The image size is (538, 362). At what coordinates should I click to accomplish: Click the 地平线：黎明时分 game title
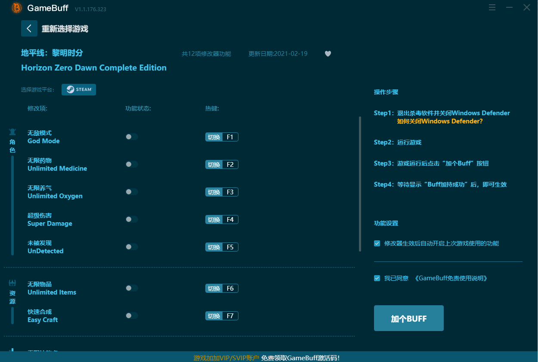coord(52,53)
